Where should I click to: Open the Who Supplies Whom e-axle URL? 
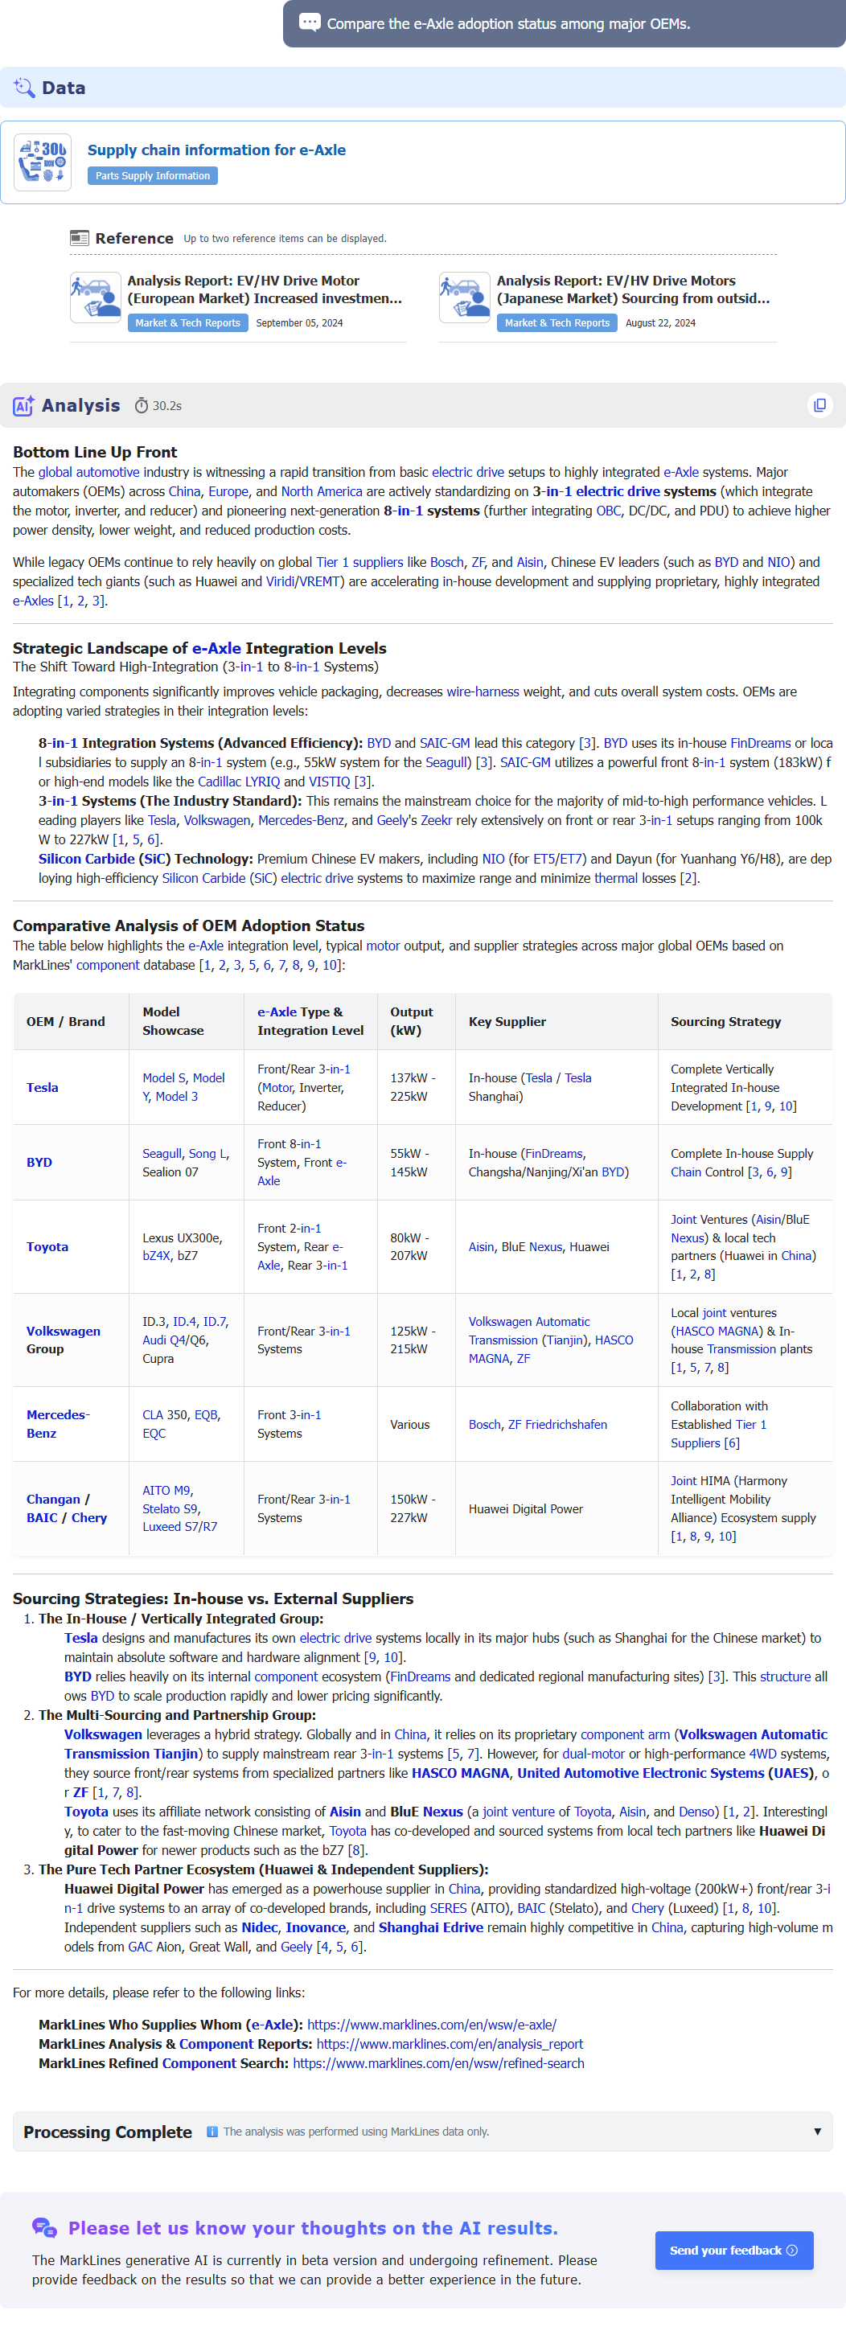coord(432,2024)
